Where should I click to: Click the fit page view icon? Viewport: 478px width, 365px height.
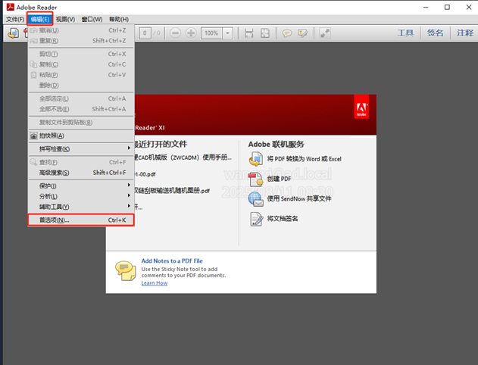[264, 33]
